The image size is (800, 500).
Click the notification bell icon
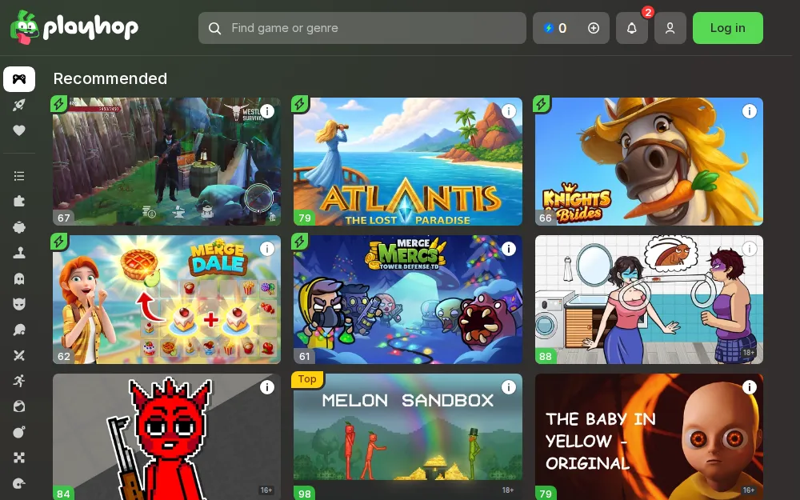pos(632,28)
